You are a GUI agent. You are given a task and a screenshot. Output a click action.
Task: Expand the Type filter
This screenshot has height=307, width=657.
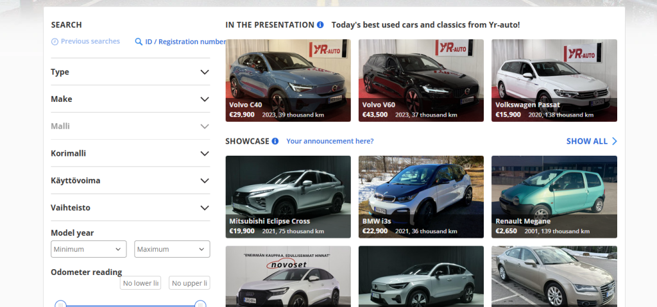(130, 72)
